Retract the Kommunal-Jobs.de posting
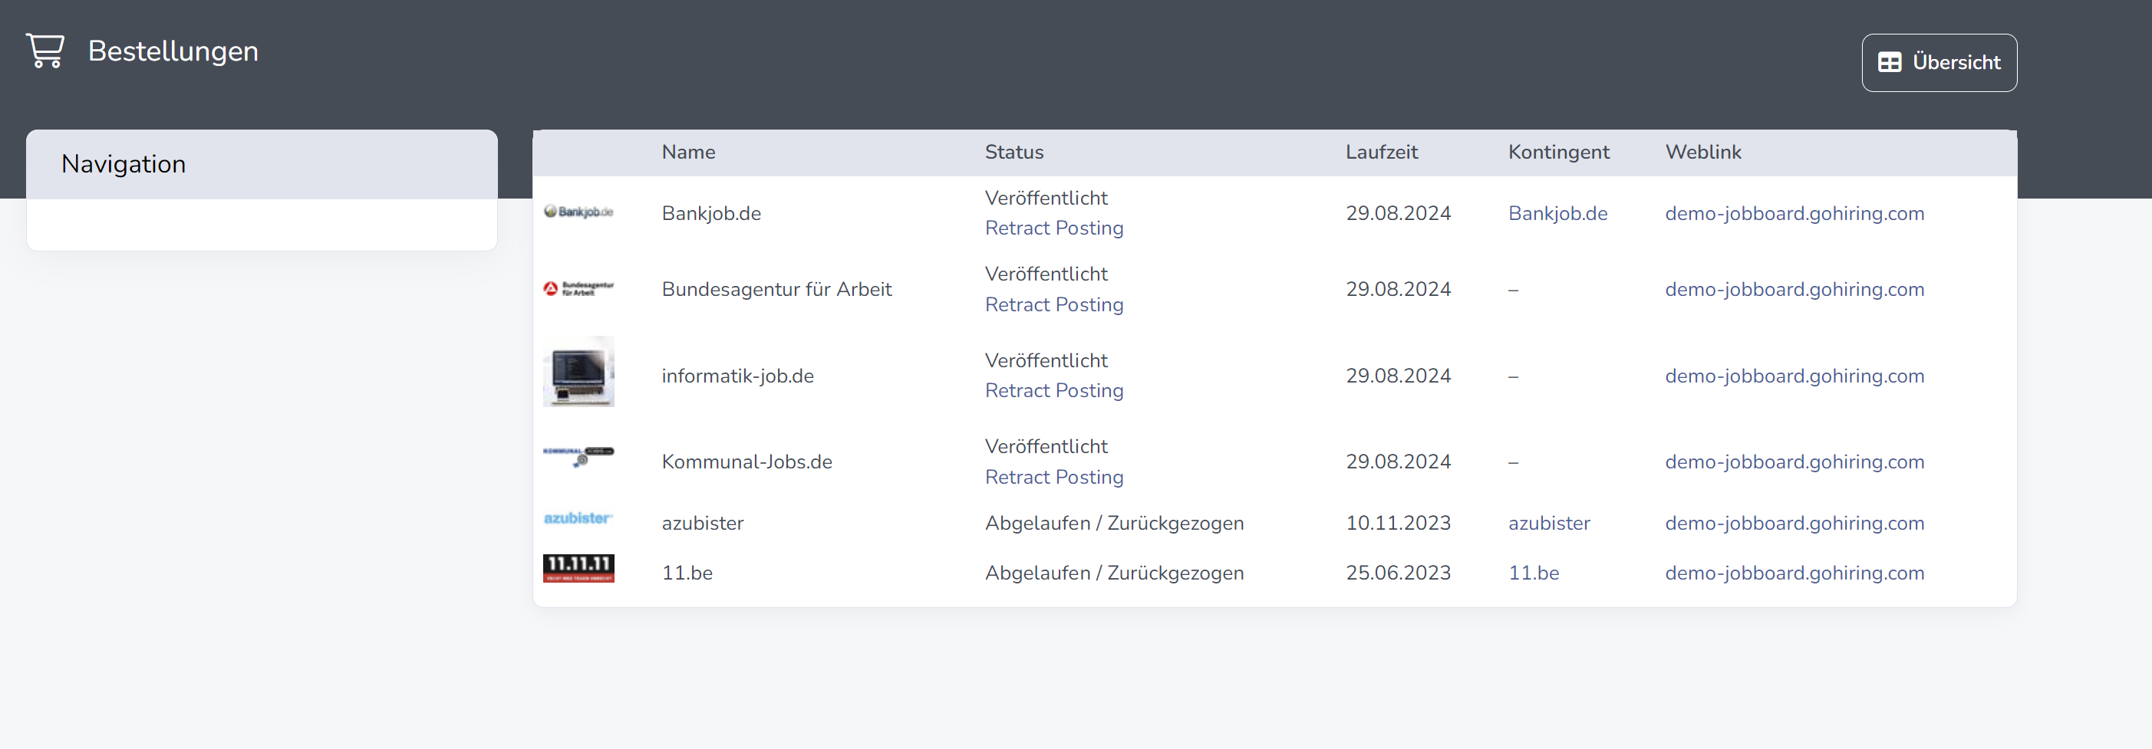The height and width of the screenshot is (749, 2152). click(x=1053, y=477)
